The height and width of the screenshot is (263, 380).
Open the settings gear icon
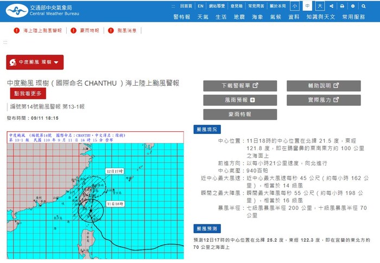click(353, 7)
